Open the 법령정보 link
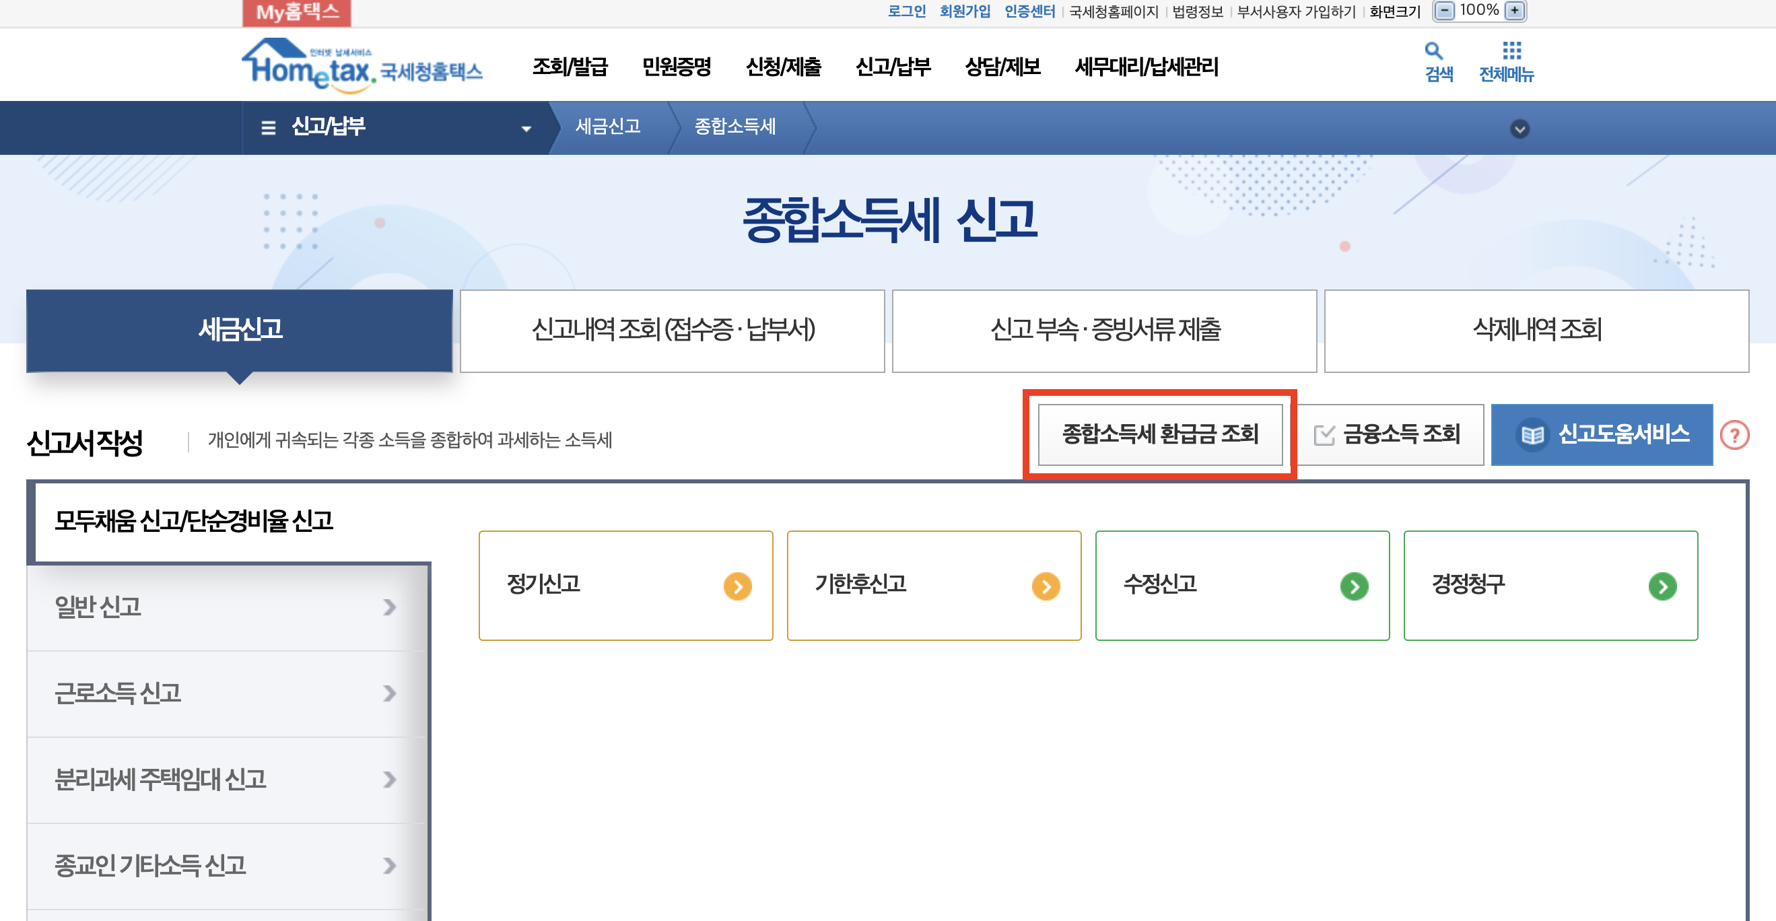This screenshot has height=921, width=1776. [x=1198, y=11]
